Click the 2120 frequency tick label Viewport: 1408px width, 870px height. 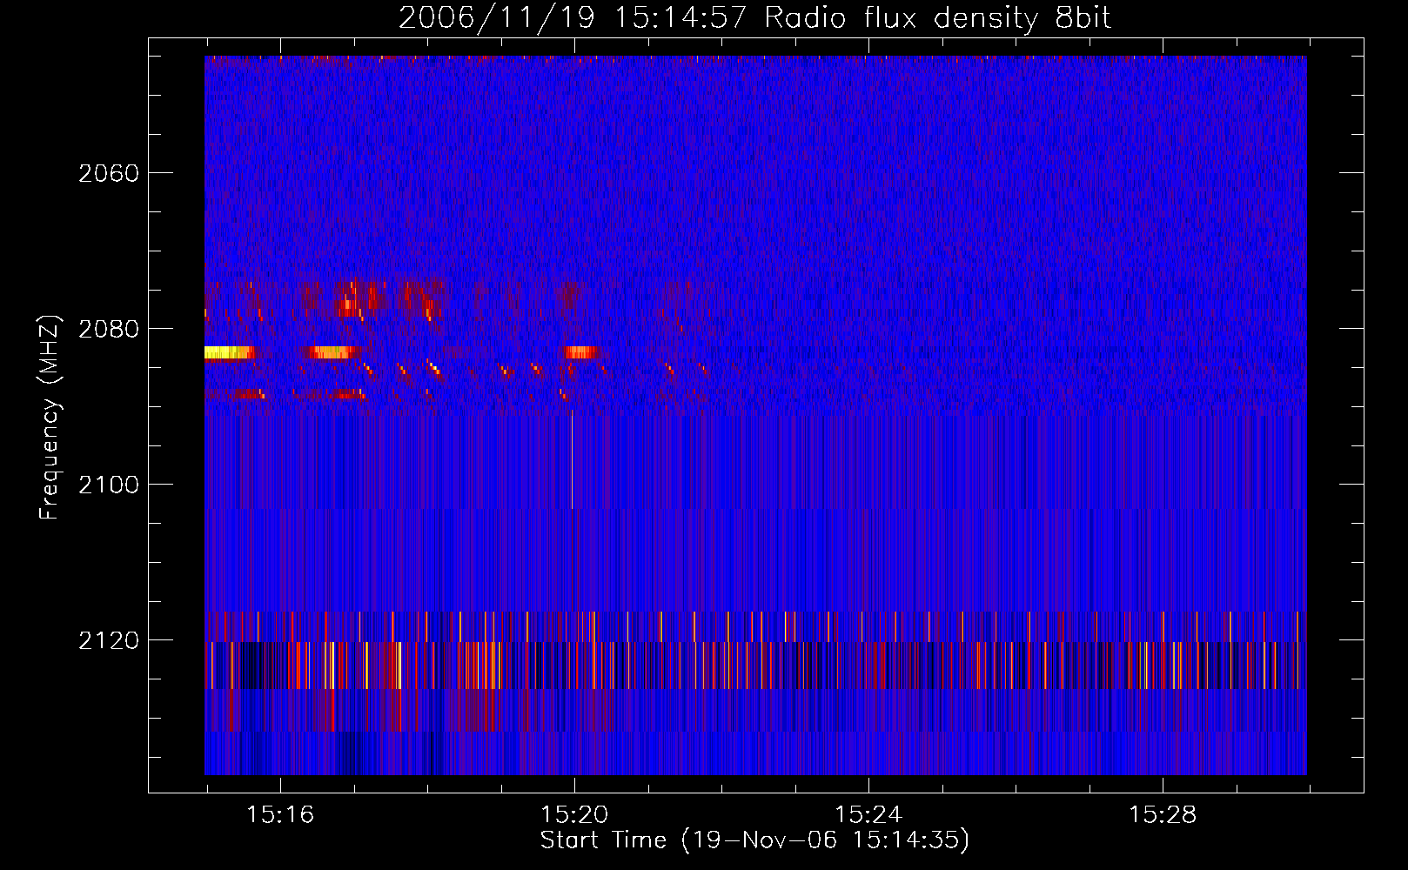(109, 640)
